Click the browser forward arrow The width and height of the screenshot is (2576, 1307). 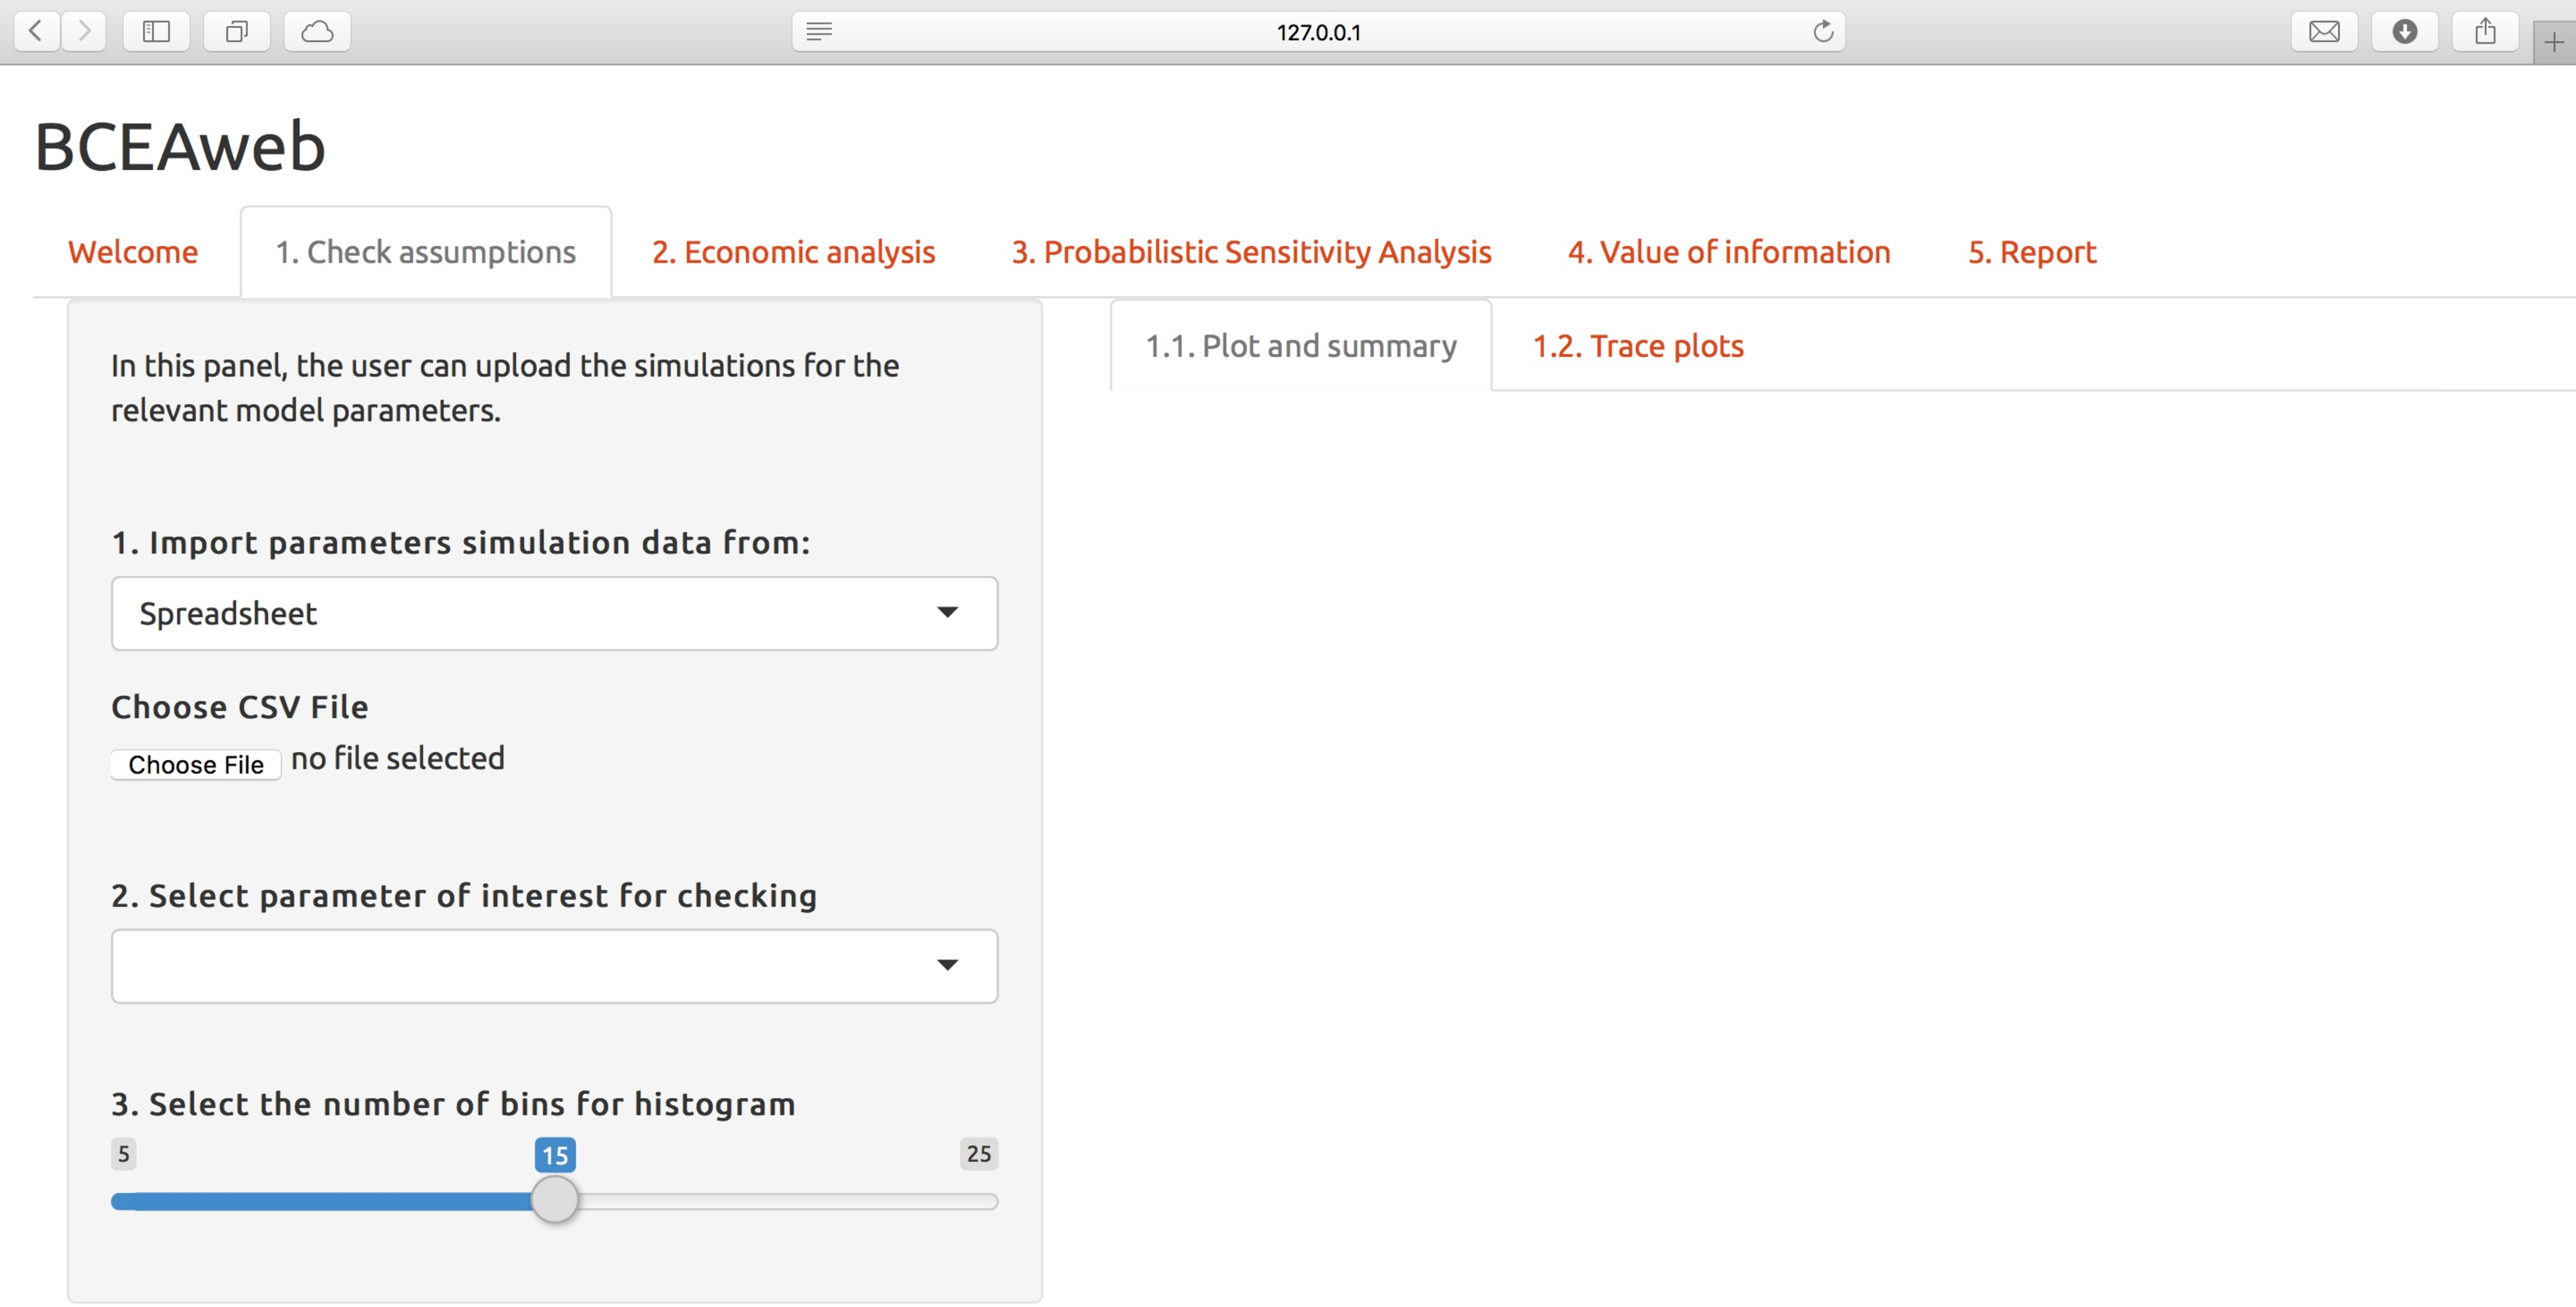click(x=85, y=31)
